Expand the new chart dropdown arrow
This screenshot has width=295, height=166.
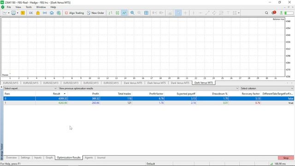(9, 13)
